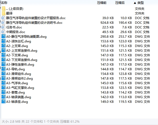This screenshot has width=158, height=125.
Task: Select file A3-套筒.dwg
Action: click(x=16, y=92)
